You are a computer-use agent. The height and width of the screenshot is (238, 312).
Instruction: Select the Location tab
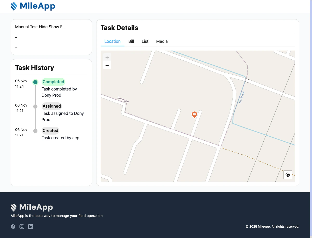pyautogui.click(x=112, y=41)
